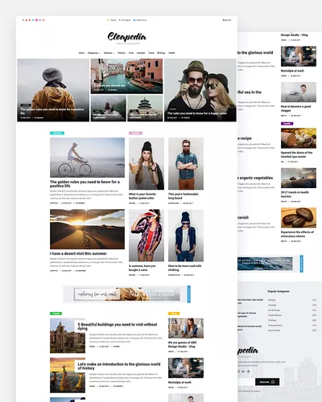The width and height of the screenshot is (322, 402).
Task: Open the girl with coffee cup photo
Action: coord(147,163)
